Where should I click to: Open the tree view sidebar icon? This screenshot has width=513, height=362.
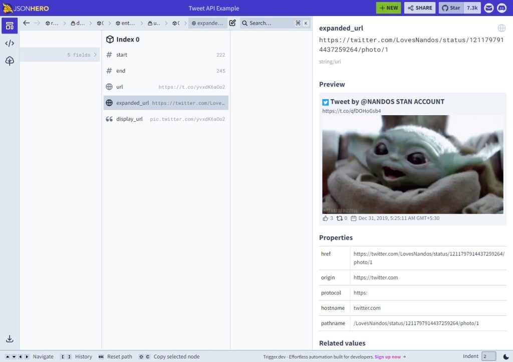pyautogui.click(x=10, y=61)
